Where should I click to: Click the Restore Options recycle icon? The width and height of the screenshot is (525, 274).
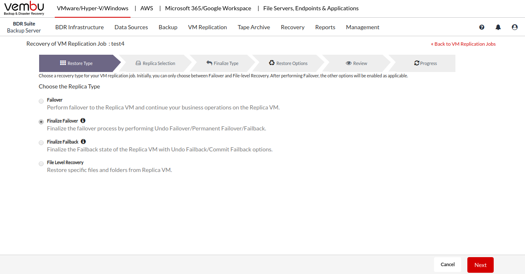pos(272,63)
